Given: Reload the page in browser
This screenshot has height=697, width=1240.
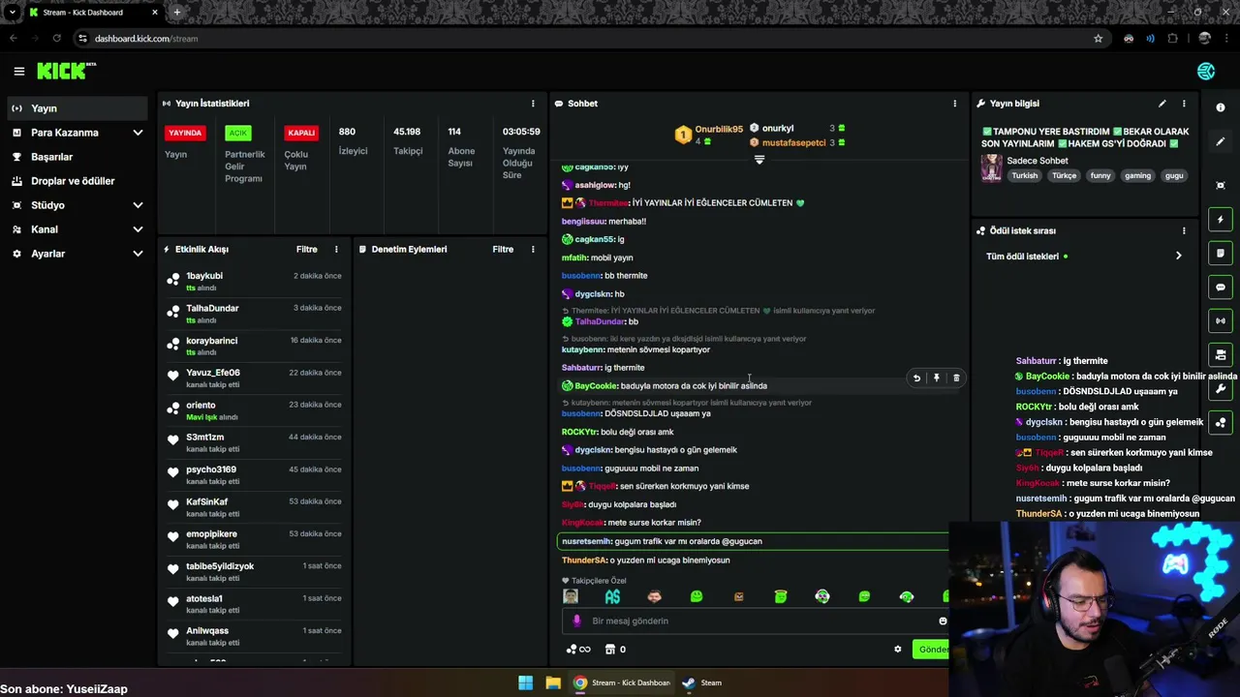Looking at the screenshot, I should [56, 39].
